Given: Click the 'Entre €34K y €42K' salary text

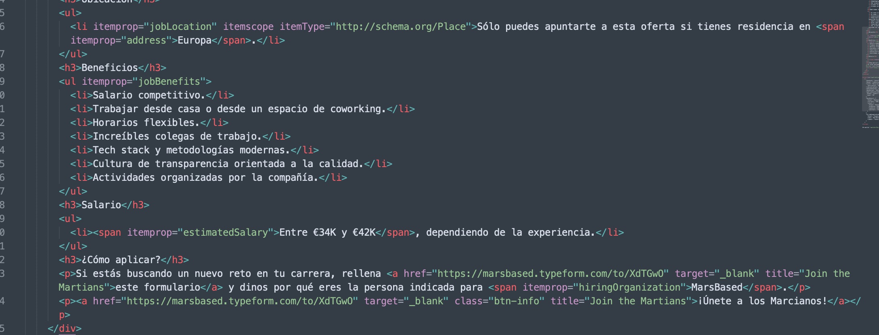Looking at the screenshot, I should tap(327, 232).
